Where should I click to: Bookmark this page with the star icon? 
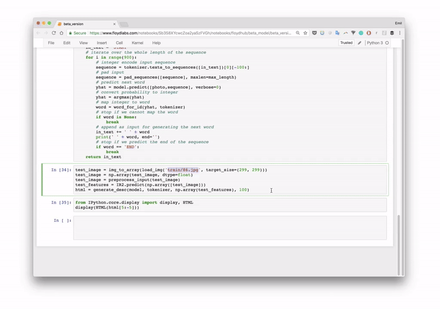pos(305,33)
